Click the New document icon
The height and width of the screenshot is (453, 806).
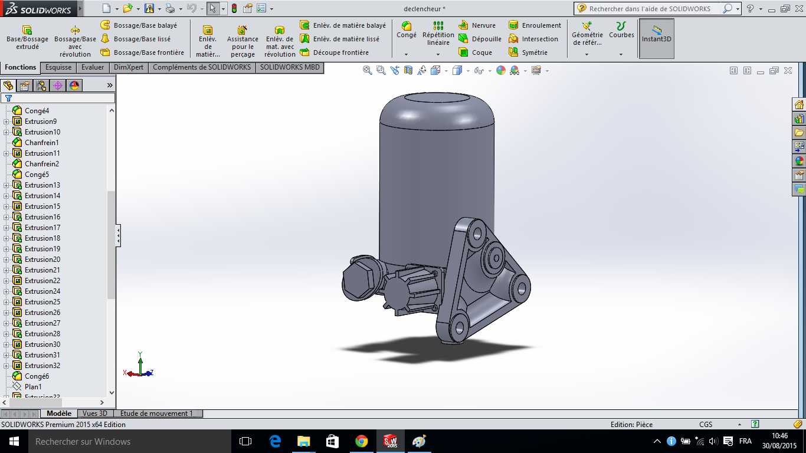coord(106,8)
